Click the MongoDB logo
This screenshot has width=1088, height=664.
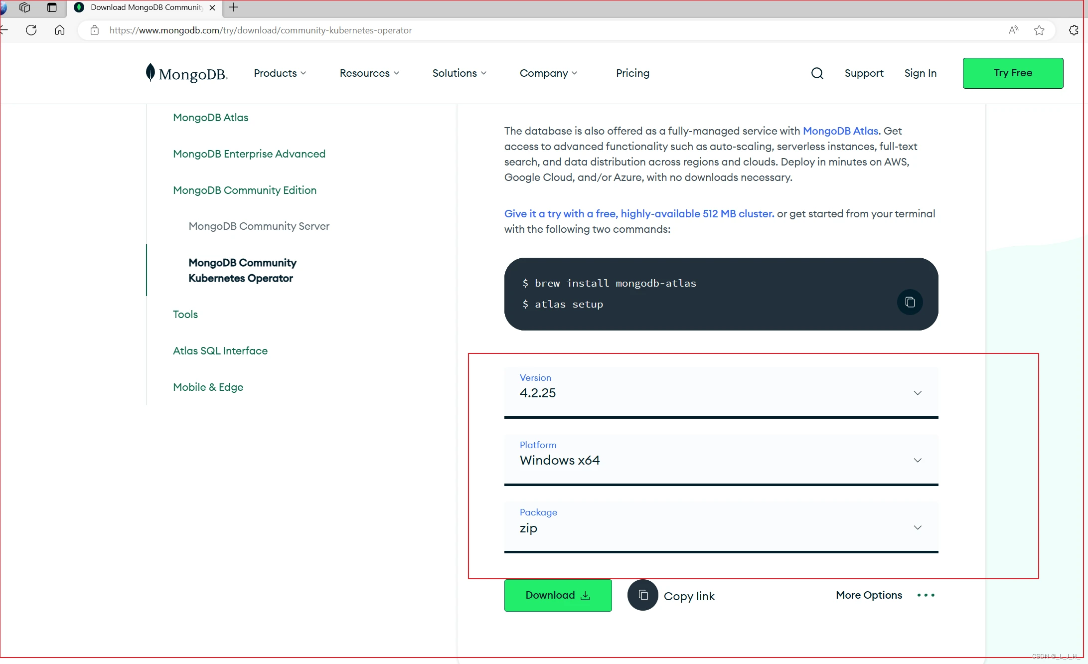point(187,73)
